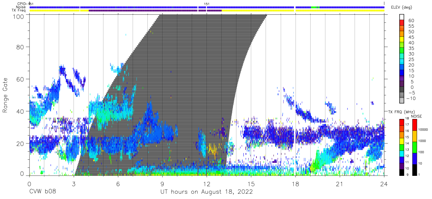Click the '18' tick on the UT hours axis

pyautogui.click(x=296, y=184)
